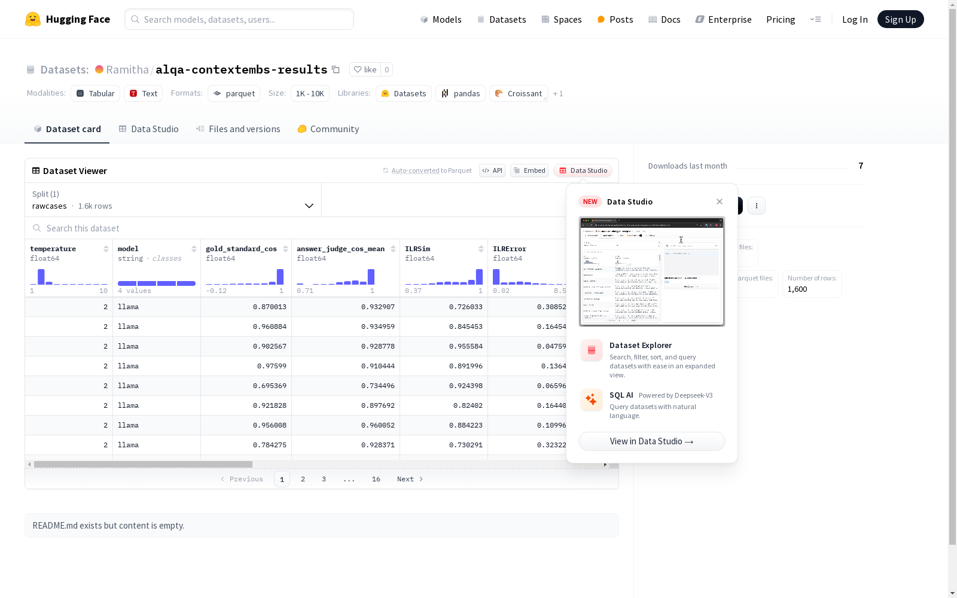
Task: Sort by the model column arrows
Action: pyautogui.click(x=194, y=249)
